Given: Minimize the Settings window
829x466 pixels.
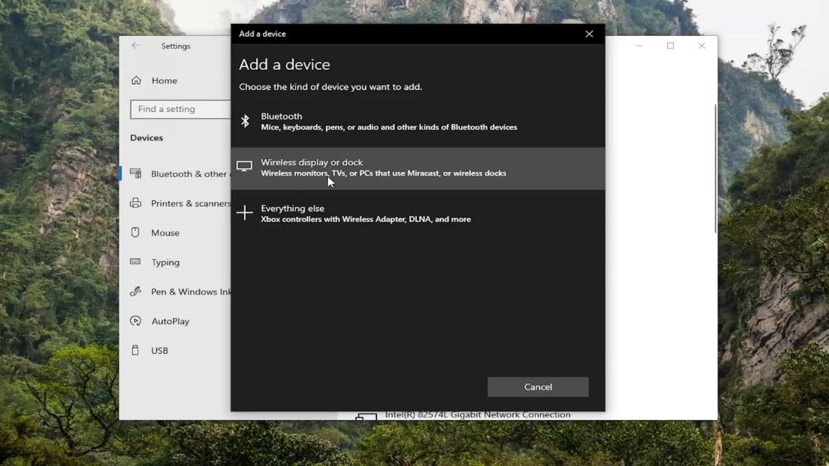Looking at the screenshot, I should pyautogui.click(x=639, y=46).
